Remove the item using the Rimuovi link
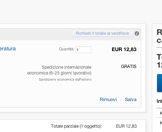162x132 pixels. click(108, 100)
